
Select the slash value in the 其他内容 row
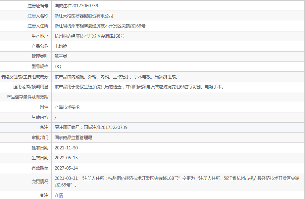click(56, 117)
